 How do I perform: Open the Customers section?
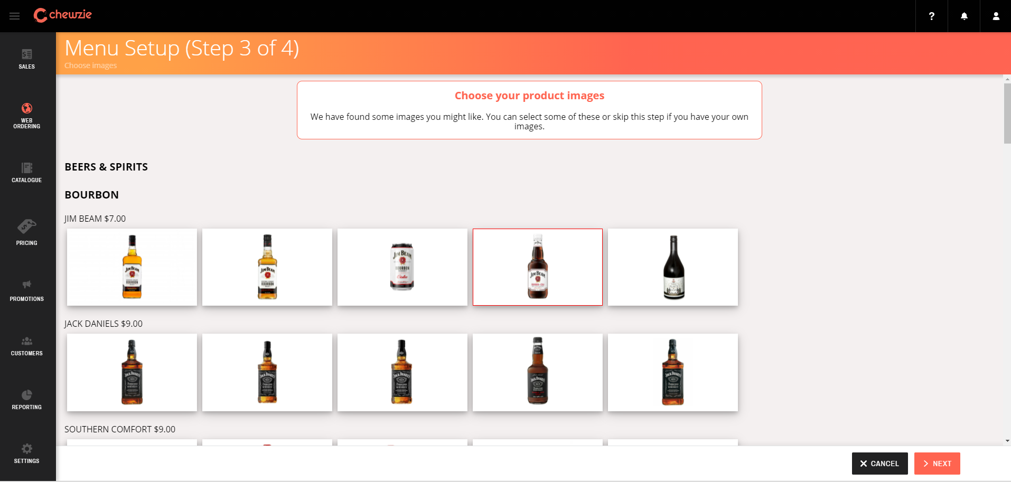[27, 346]
